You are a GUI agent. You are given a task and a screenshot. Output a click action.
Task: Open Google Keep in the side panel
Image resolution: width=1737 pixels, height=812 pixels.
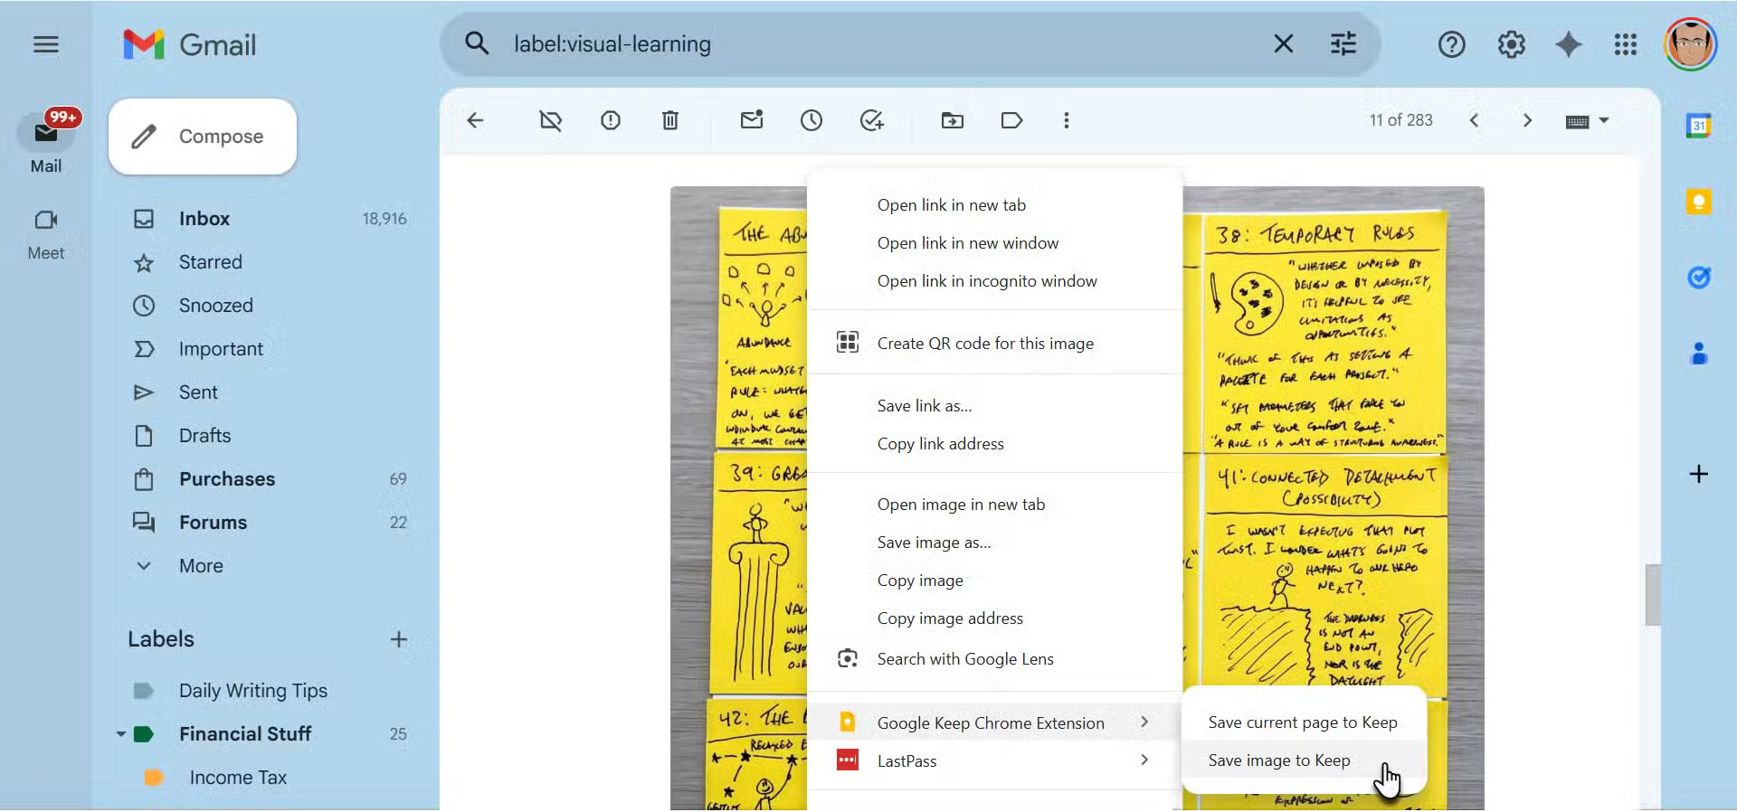[1698, 202]
